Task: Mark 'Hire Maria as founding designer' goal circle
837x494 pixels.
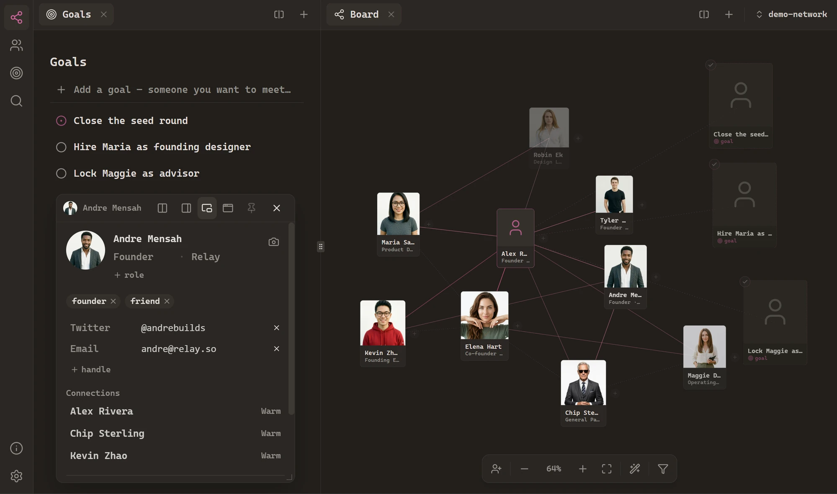Action: pyautogui.click(x=61, y=147)
